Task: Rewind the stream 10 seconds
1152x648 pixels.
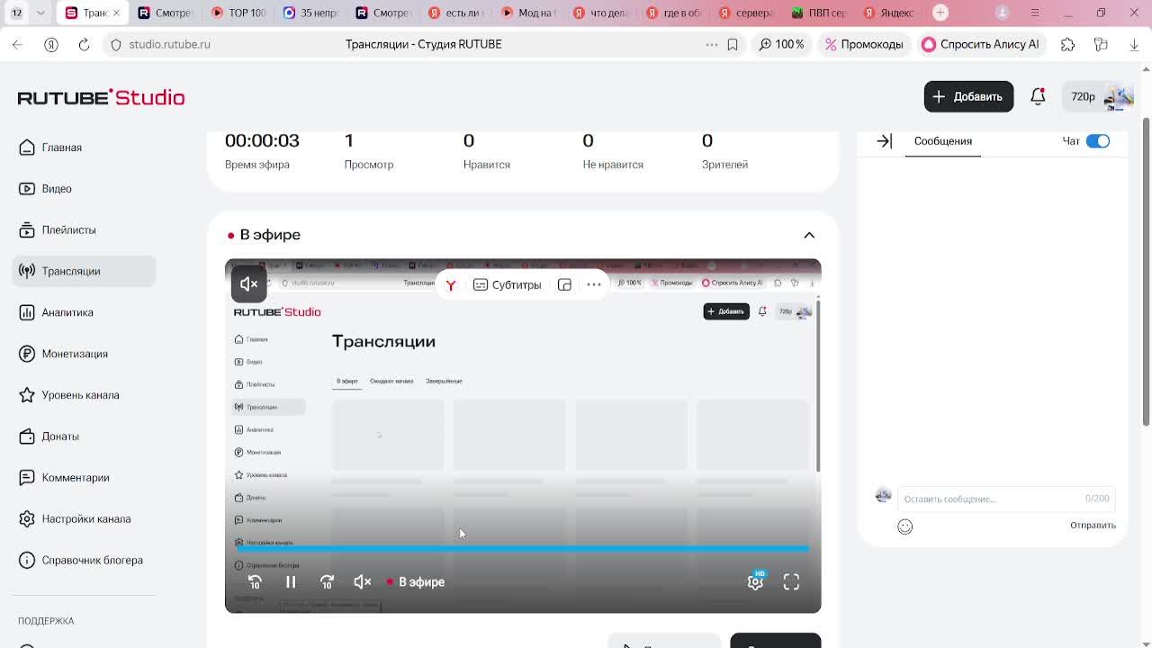Action: click(255, 582)
